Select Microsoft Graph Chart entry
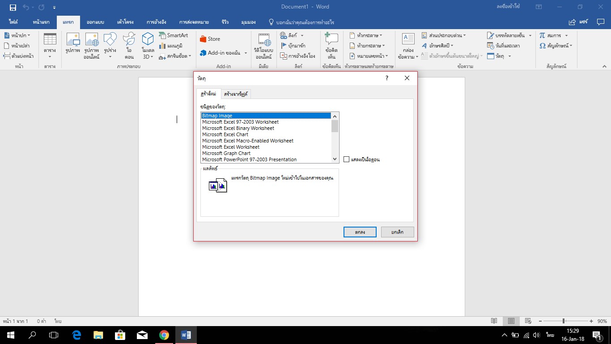Image resolution: width=611 pixels, height=344 pixels. coord(266,153)
